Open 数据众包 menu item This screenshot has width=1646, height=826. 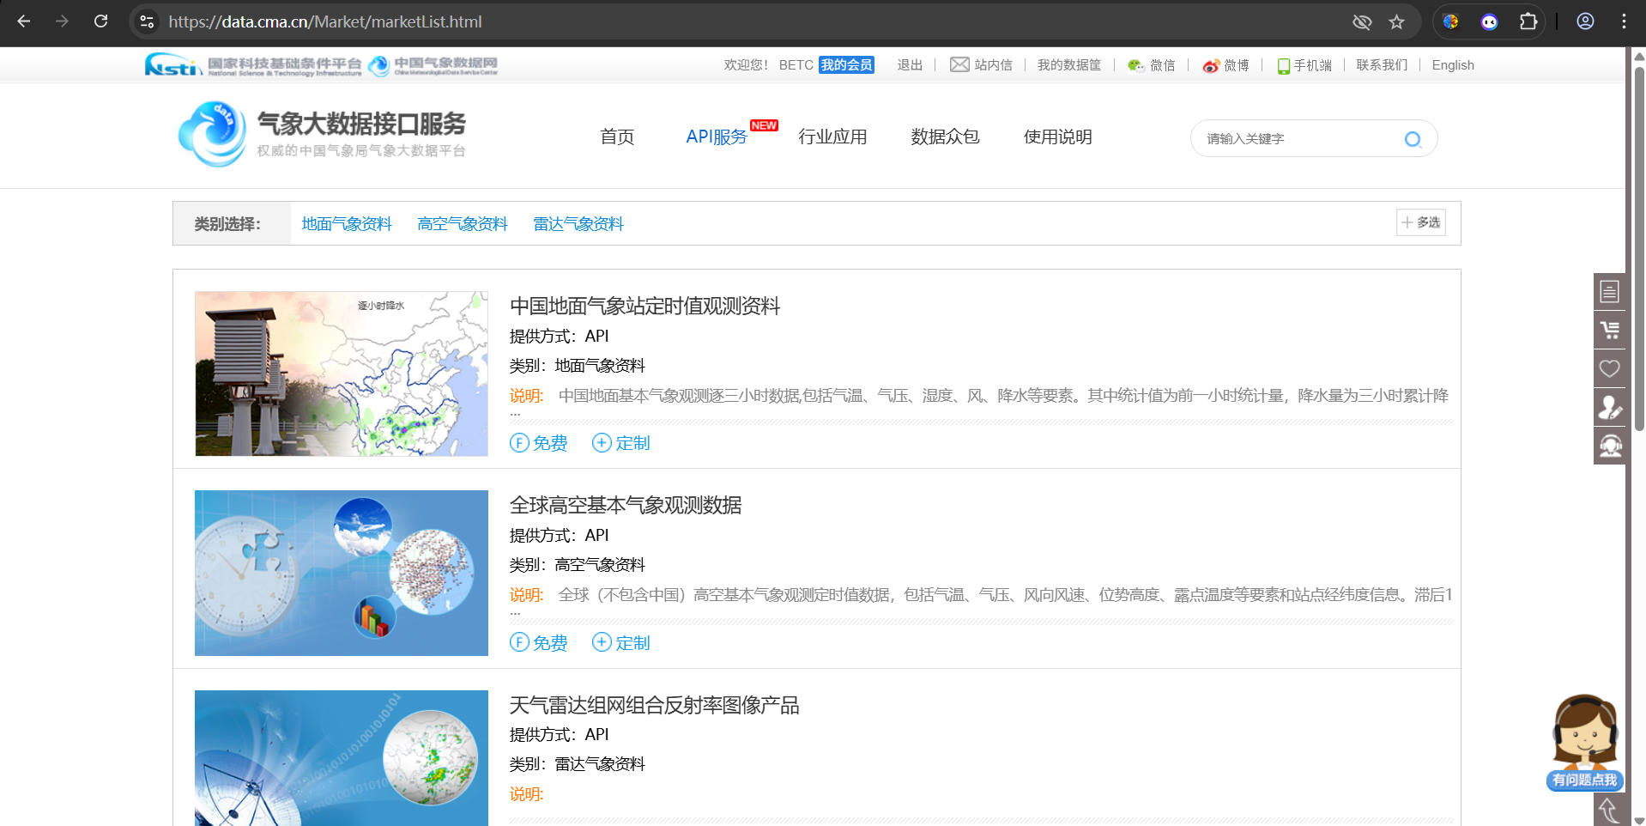point(945,137)
